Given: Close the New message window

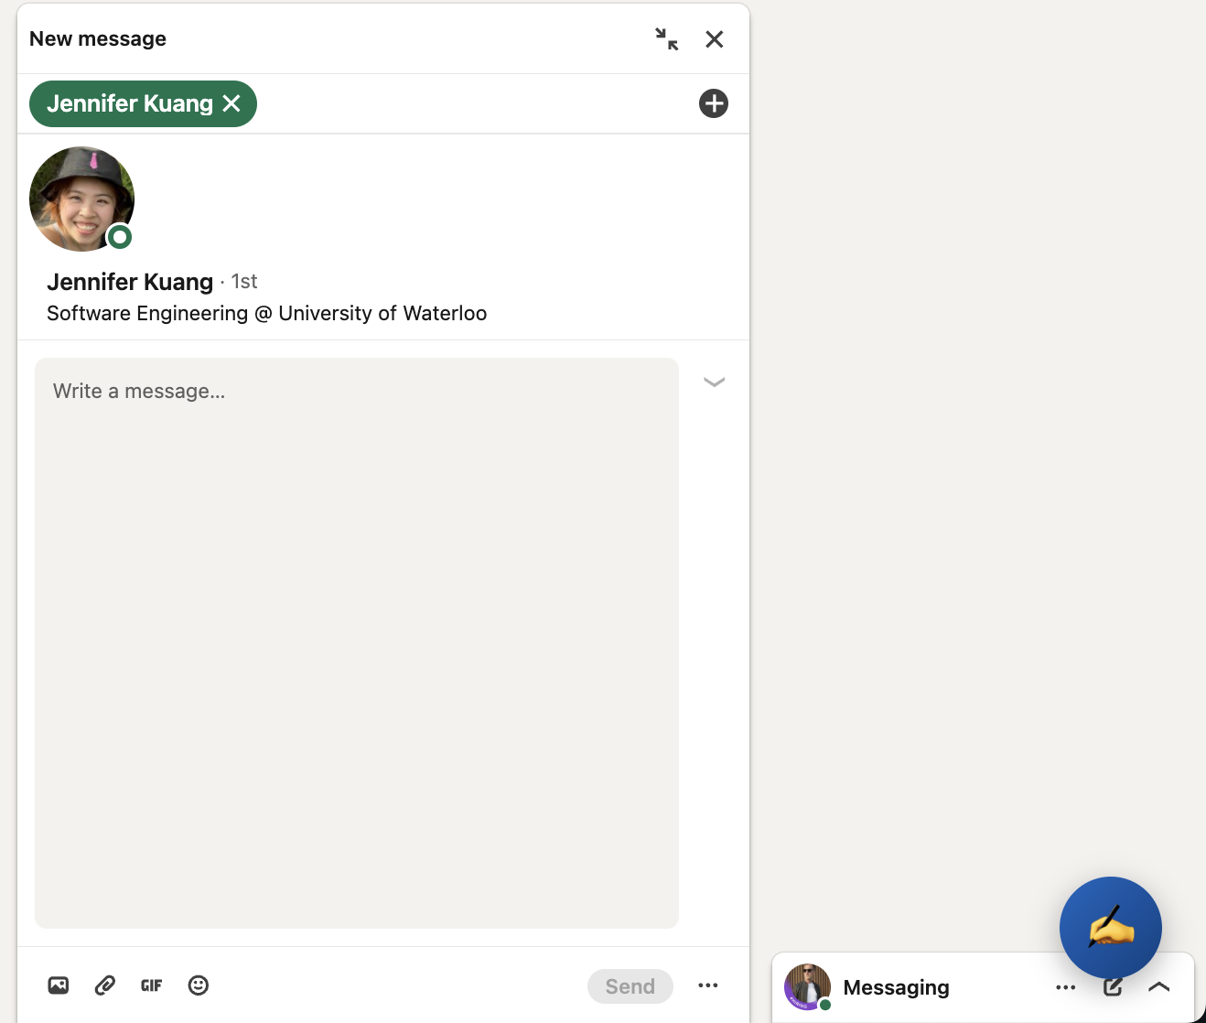Looking at the screenshot, I should pyautogui.click(x=715, y=38).
